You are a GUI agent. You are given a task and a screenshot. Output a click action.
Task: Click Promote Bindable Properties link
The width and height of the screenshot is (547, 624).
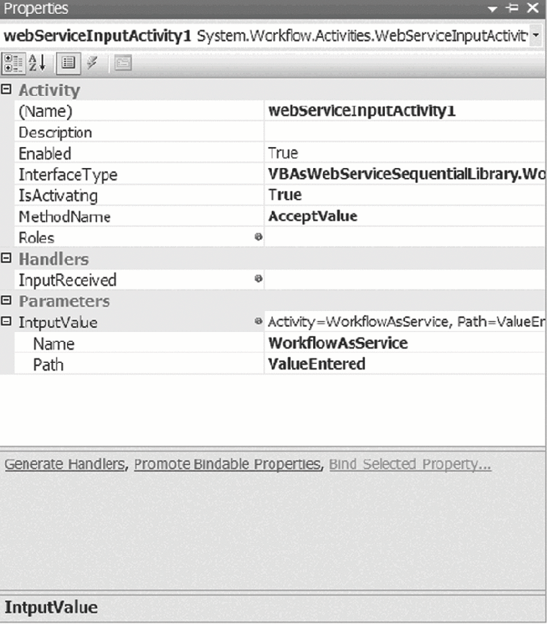coord(227,465)
